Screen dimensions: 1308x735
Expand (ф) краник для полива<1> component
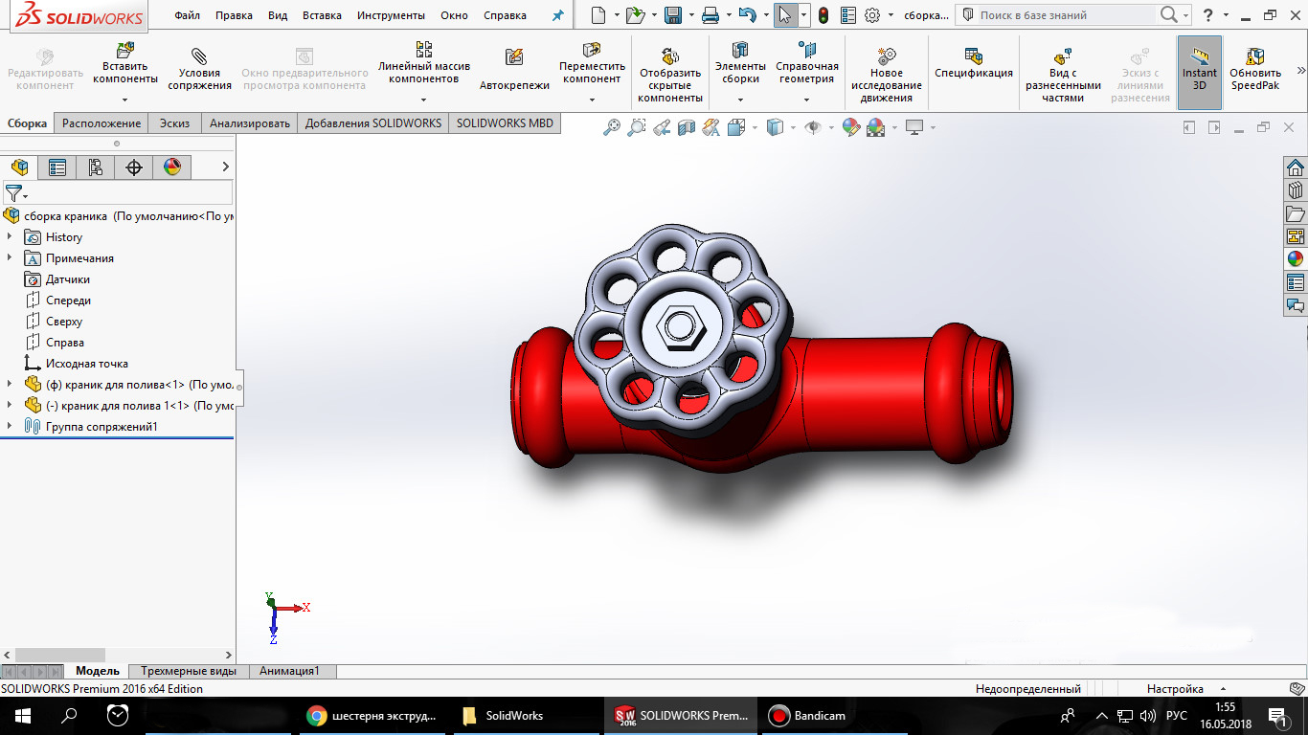pyautogui.click(x=11, y=385)
